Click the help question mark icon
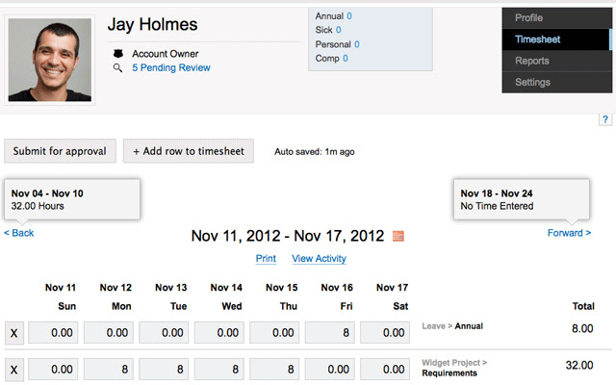616x385 pixels. [x=605, y=119]
